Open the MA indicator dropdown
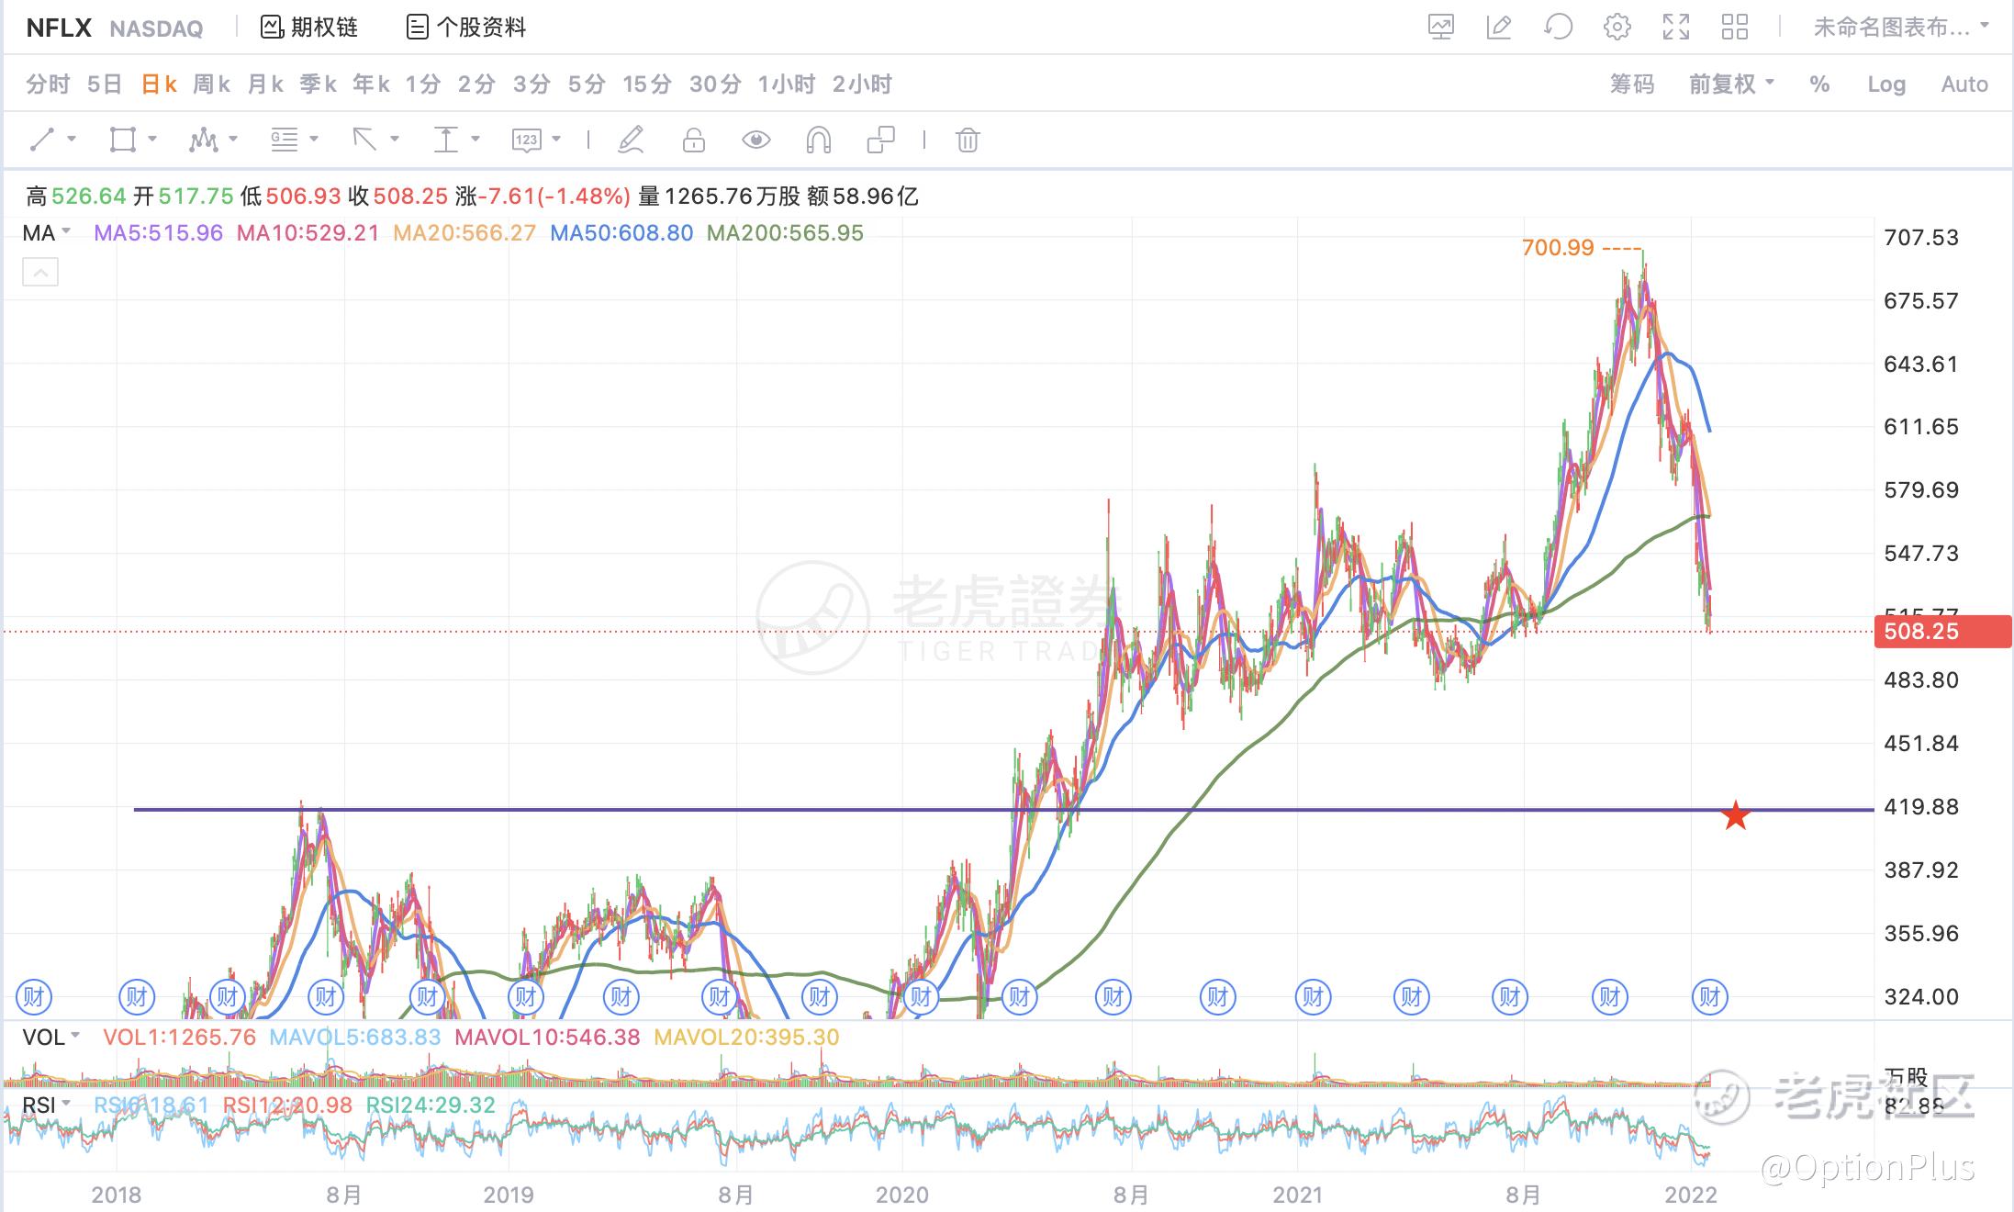Image resolution: width=2014 pixels, height=1212 pixels. [x=46, y=233]
